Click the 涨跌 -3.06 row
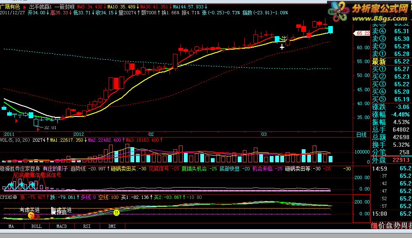The image size is (412, 238). [391, 107]
